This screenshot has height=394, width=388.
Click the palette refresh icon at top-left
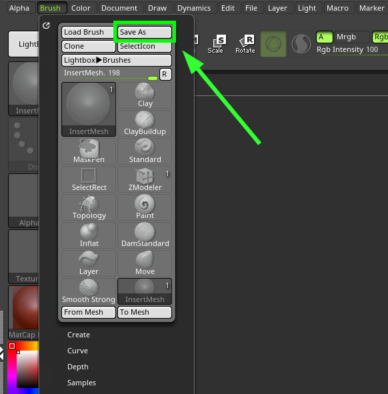[46, 25]
